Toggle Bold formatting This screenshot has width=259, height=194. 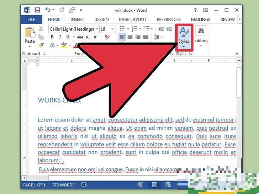pyautogui.click(x=52, y=37)
